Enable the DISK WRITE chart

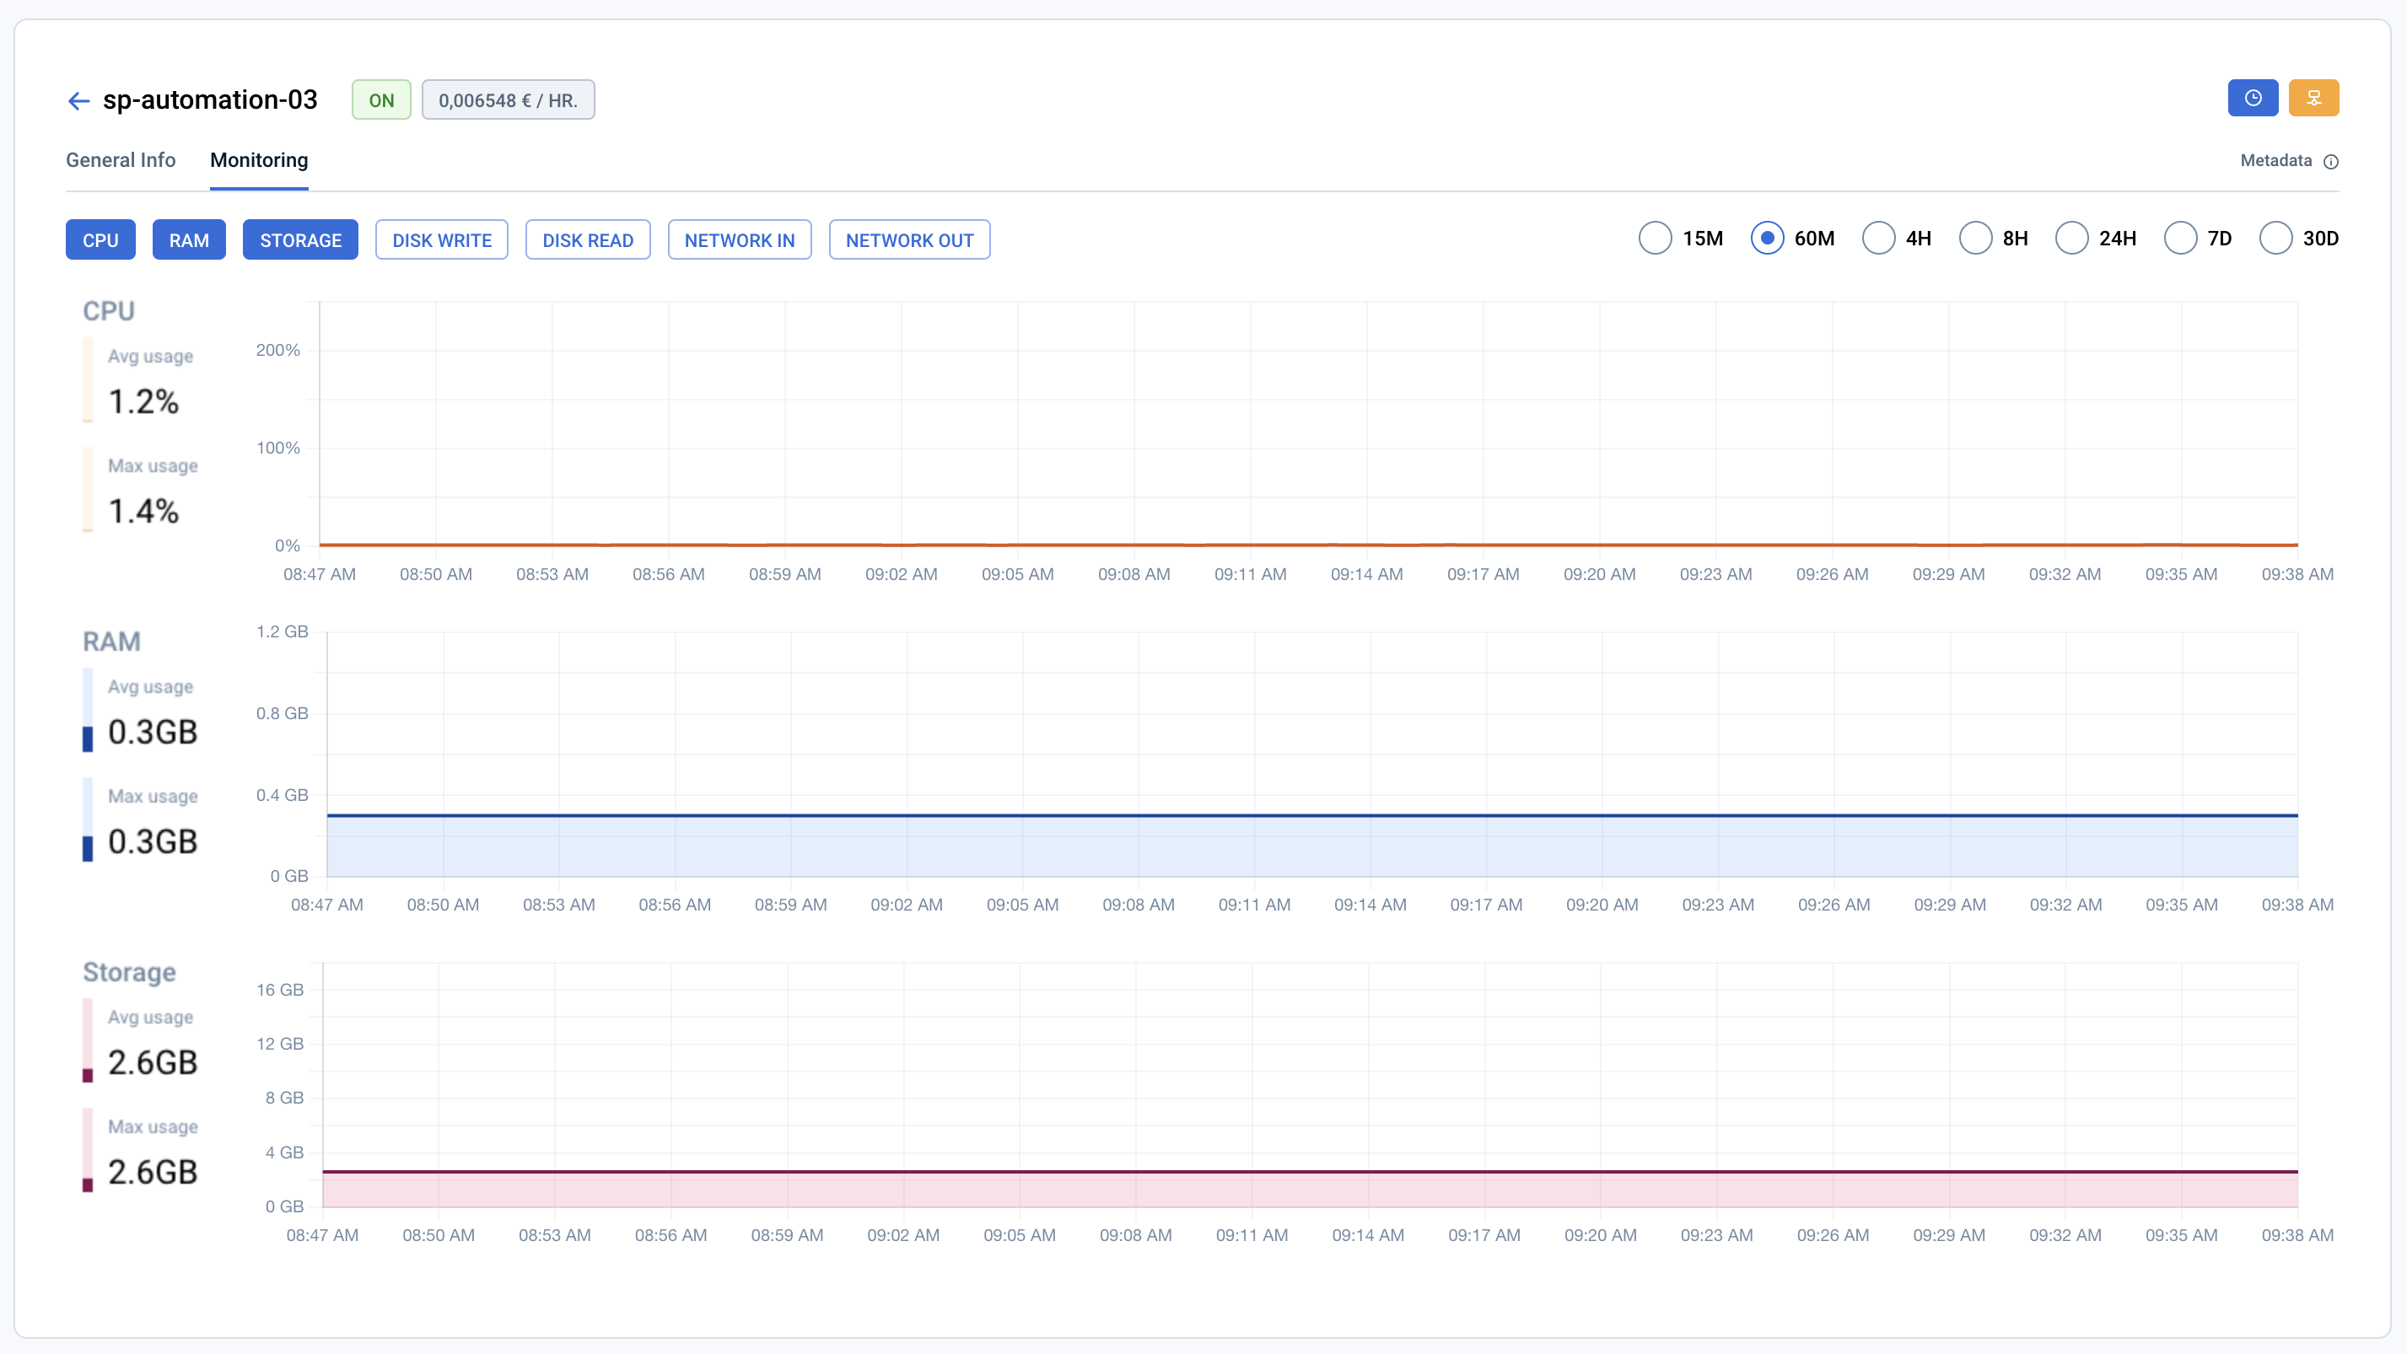tap(442, 240)
